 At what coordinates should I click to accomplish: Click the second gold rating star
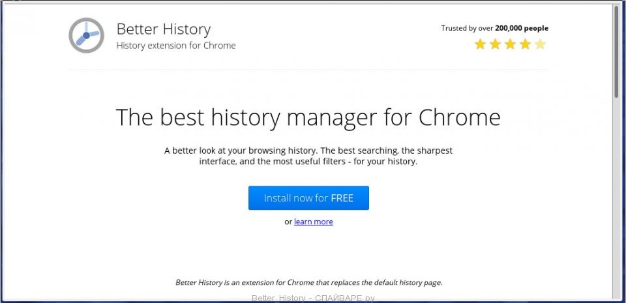495,44
